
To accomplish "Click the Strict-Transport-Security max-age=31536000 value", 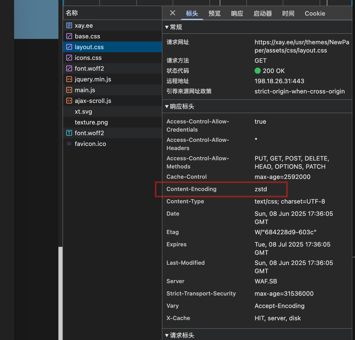I will [284, 294].
